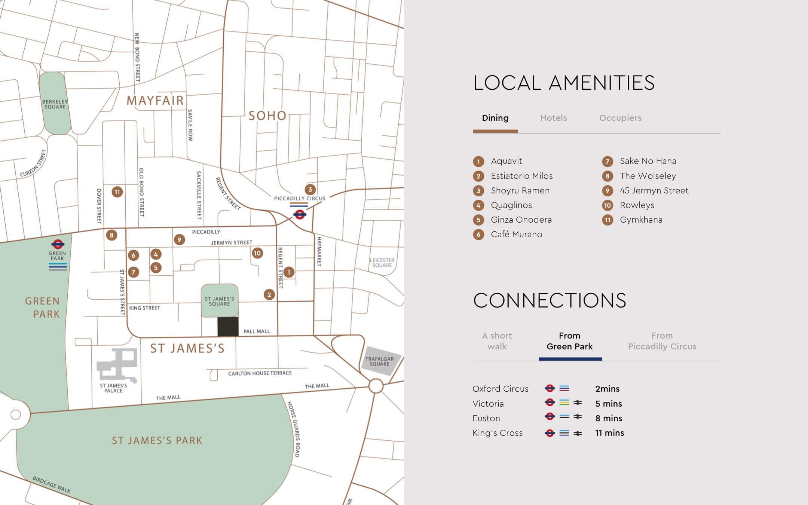Keep From Green Park option selected

tap(570, 341)
